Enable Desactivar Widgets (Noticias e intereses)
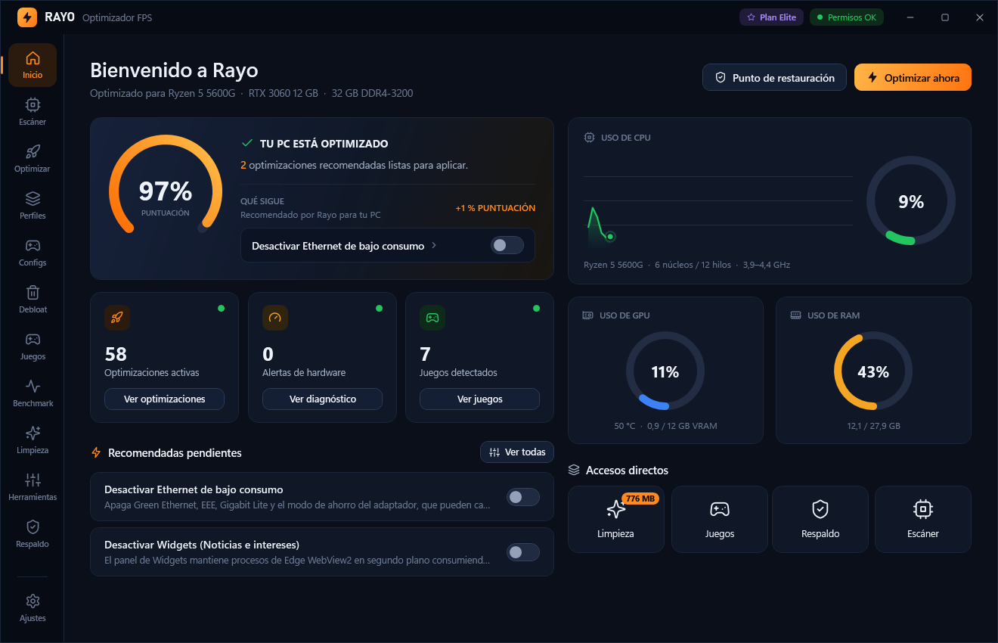Viewport: 998px width, 643px height. 522,552
